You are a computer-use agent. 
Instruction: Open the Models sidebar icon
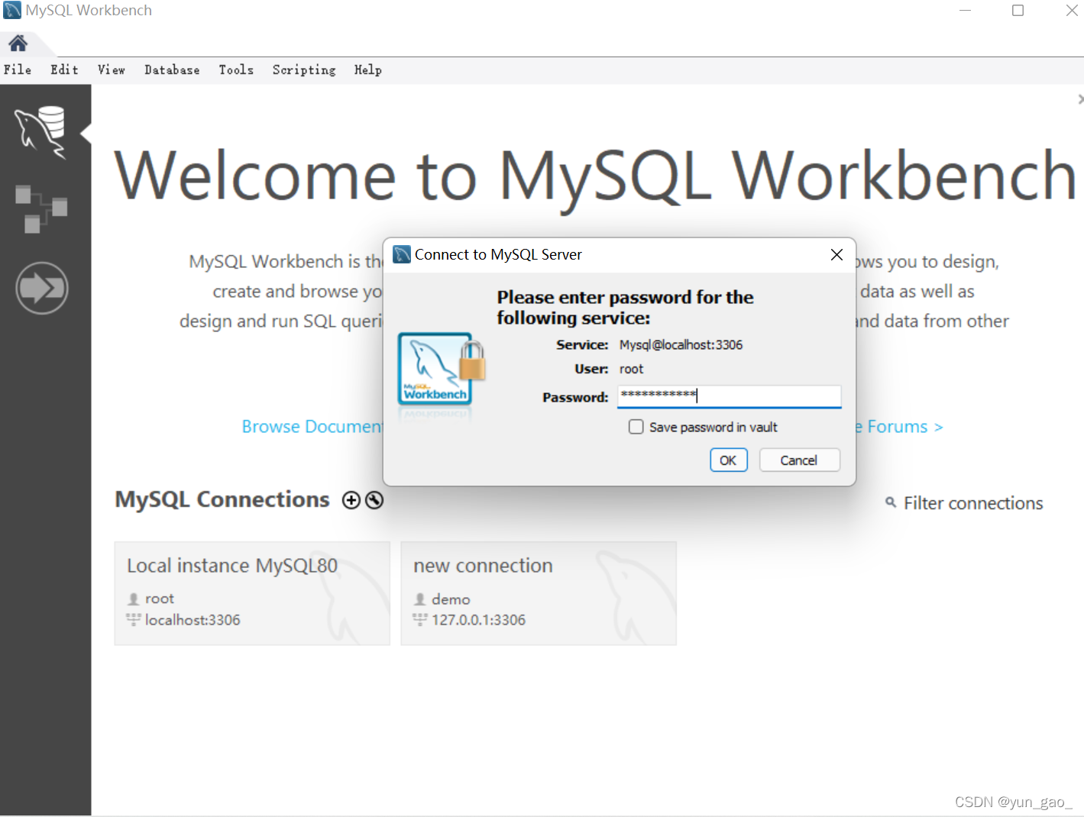pyautogui.click(x=41, y=208)
